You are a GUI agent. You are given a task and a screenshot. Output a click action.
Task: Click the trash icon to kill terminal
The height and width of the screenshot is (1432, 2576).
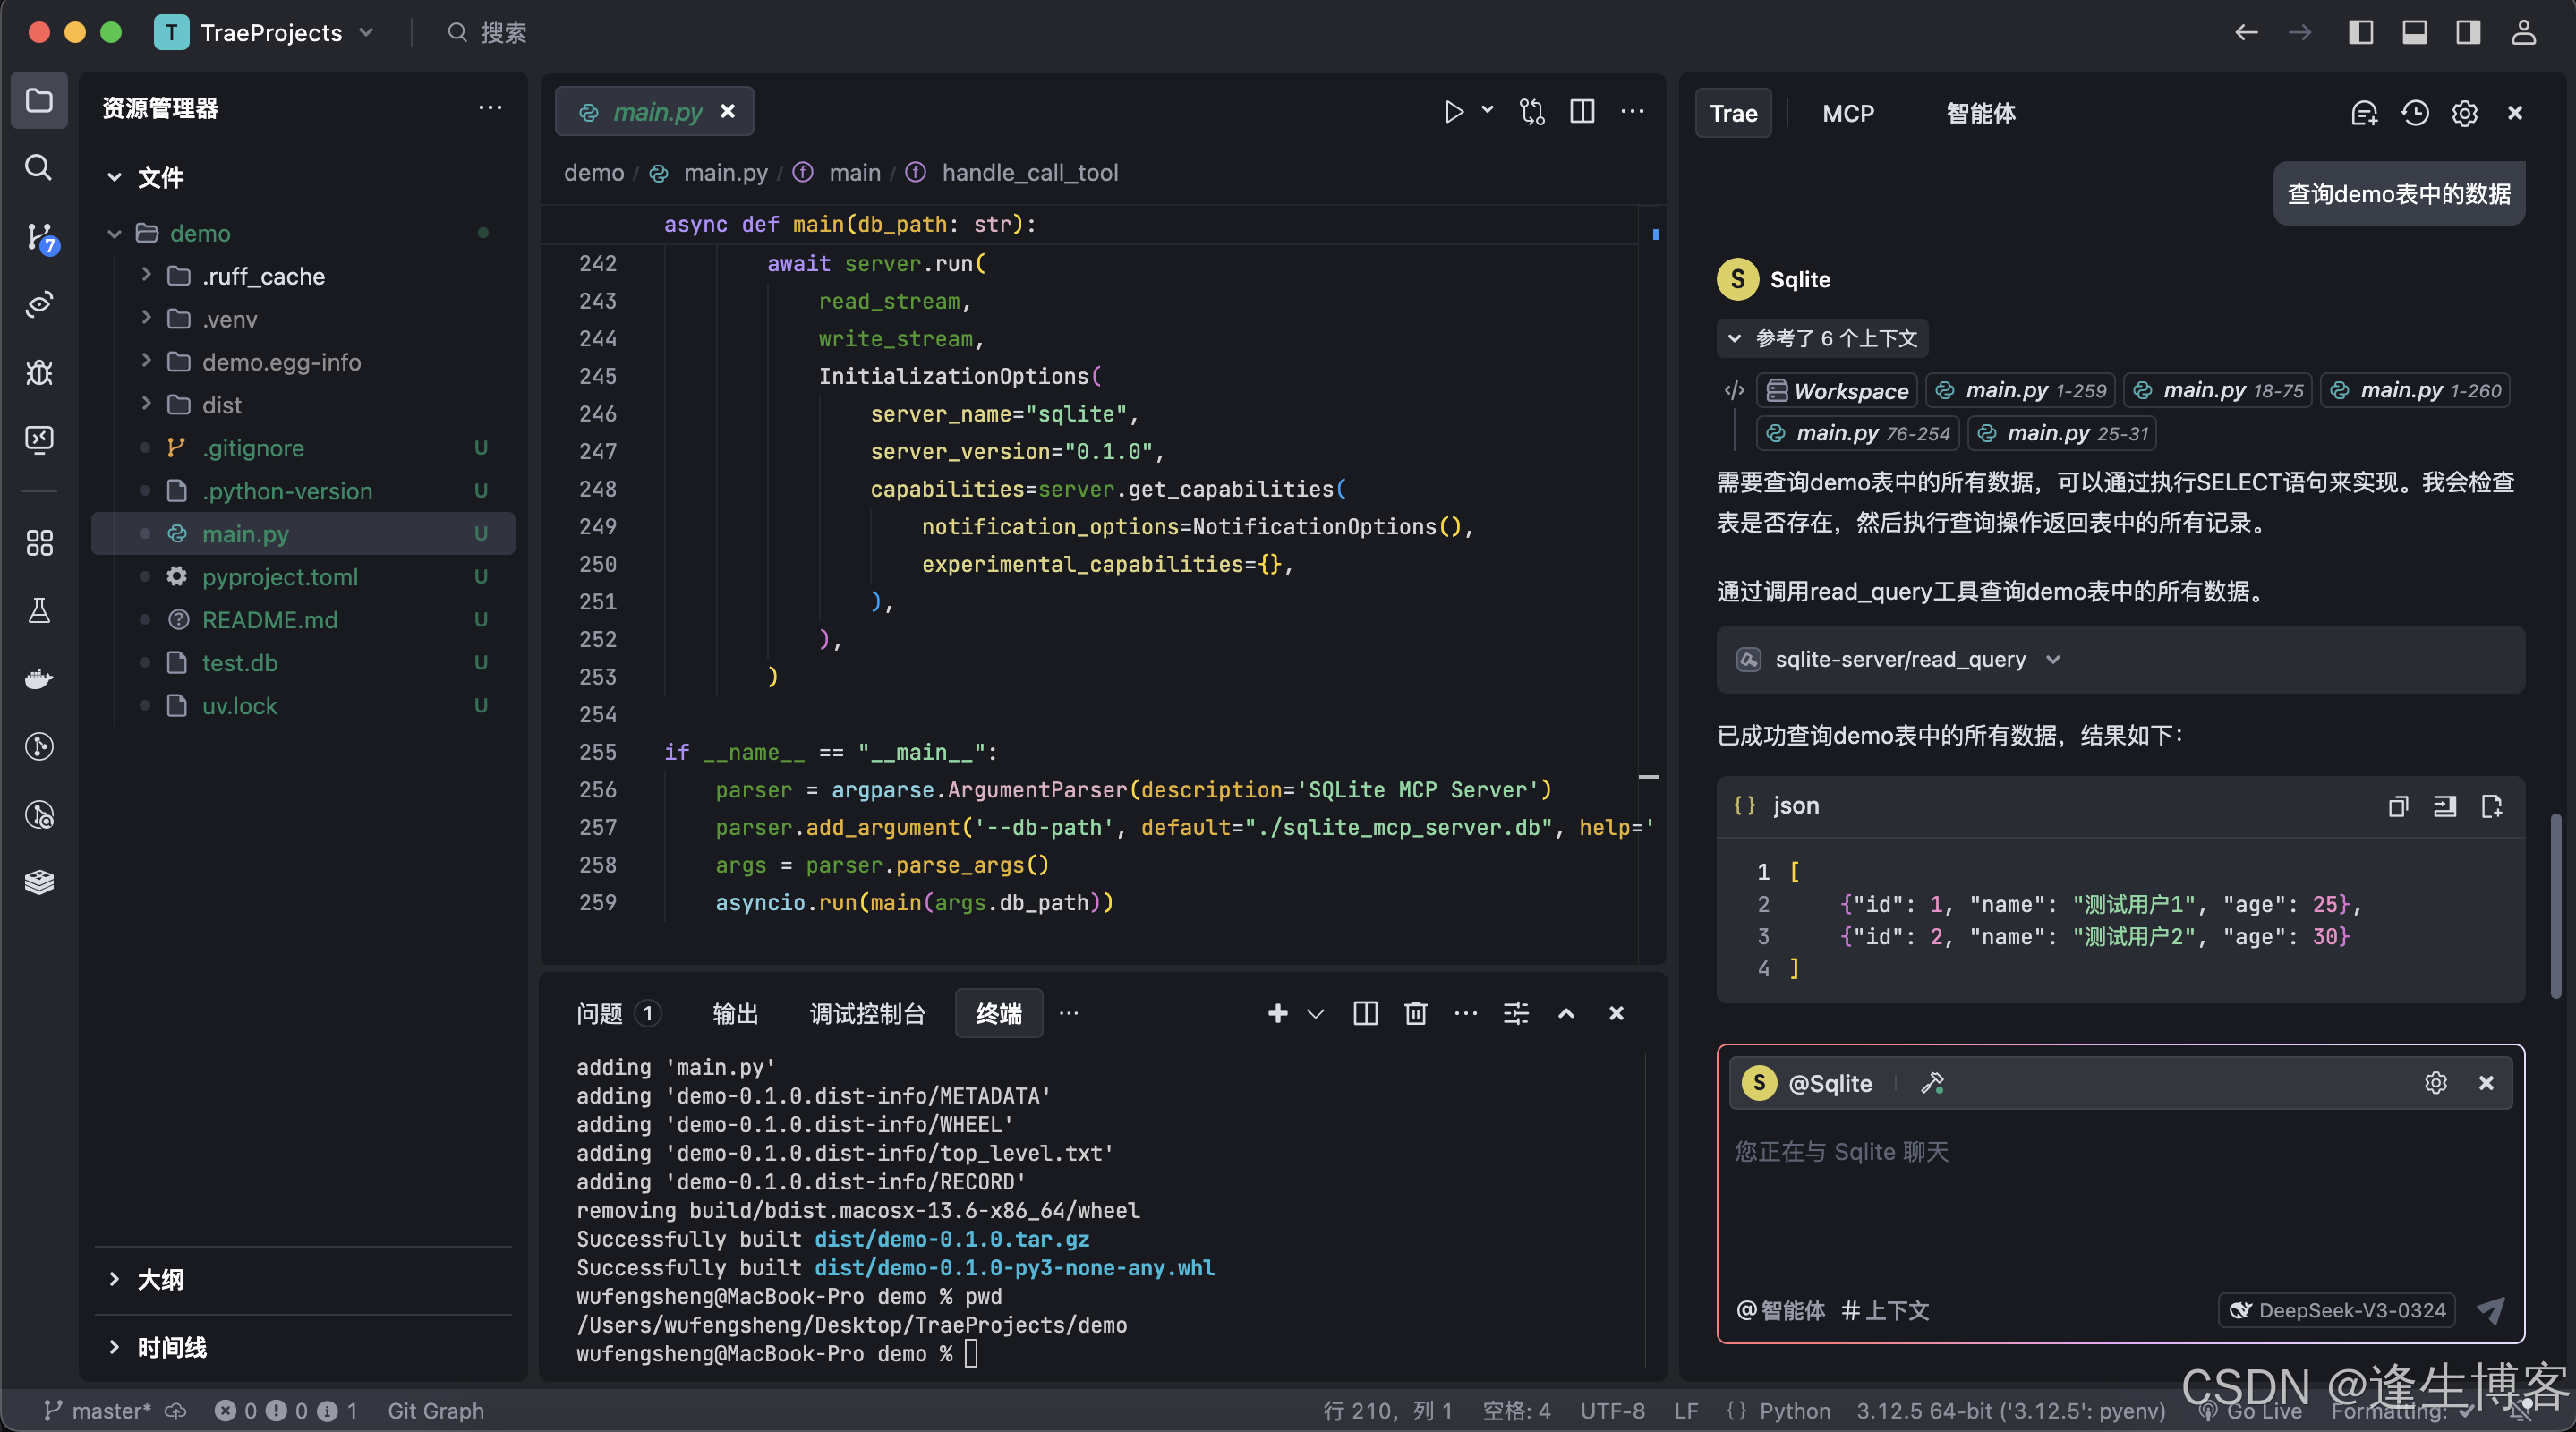[x=1416, y=1013]
